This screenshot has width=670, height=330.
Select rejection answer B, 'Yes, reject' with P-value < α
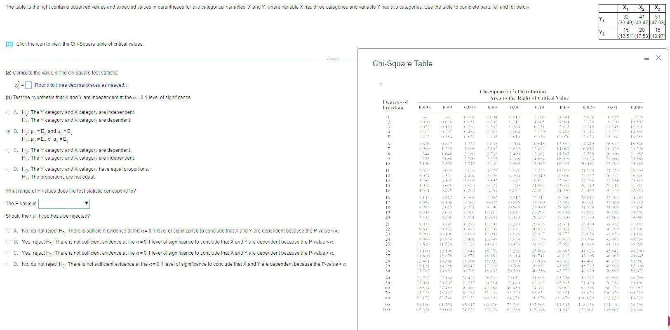click(8, 242)
